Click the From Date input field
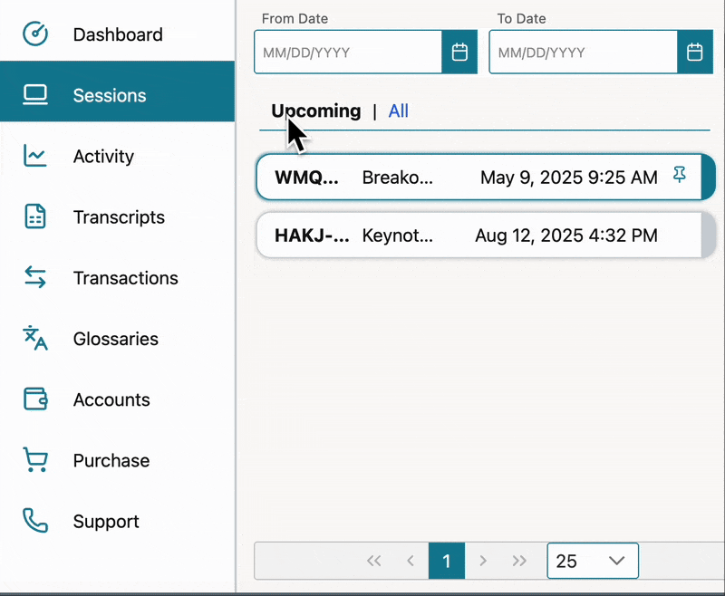This screenshot has height=596, width=725. 348,53
